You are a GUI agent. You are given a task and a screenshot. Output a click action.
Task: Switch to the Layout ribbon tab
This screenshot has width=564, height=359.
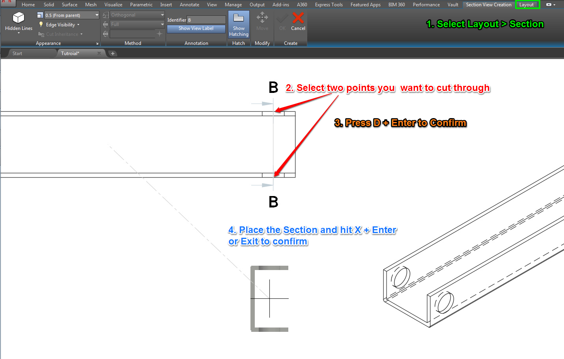tap(526, 5)
